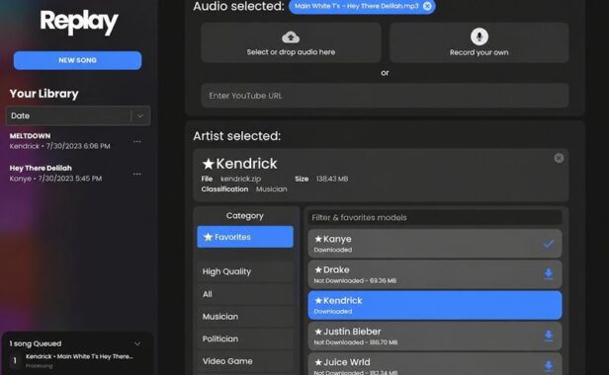Click the microphone Record your own icon
The image size is (609, 375).
pos(479,37)
